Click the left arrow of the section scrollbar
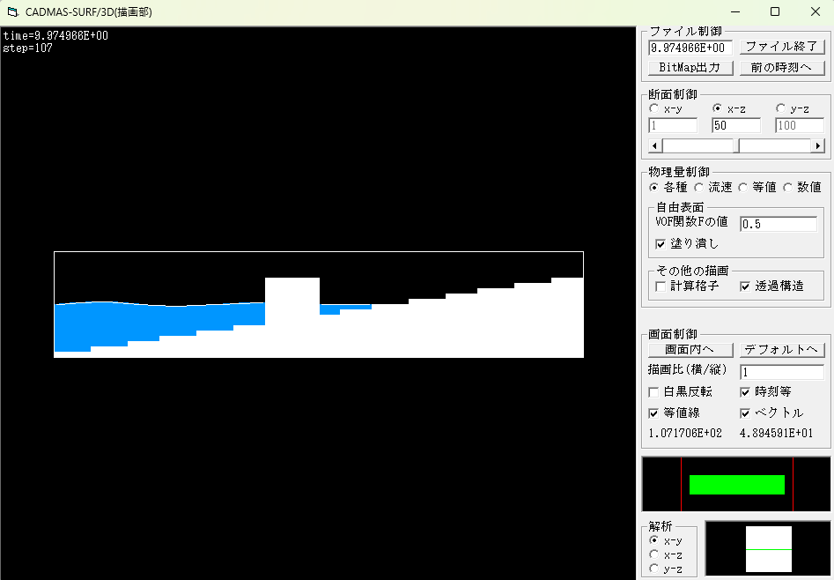 click(654, 146)
